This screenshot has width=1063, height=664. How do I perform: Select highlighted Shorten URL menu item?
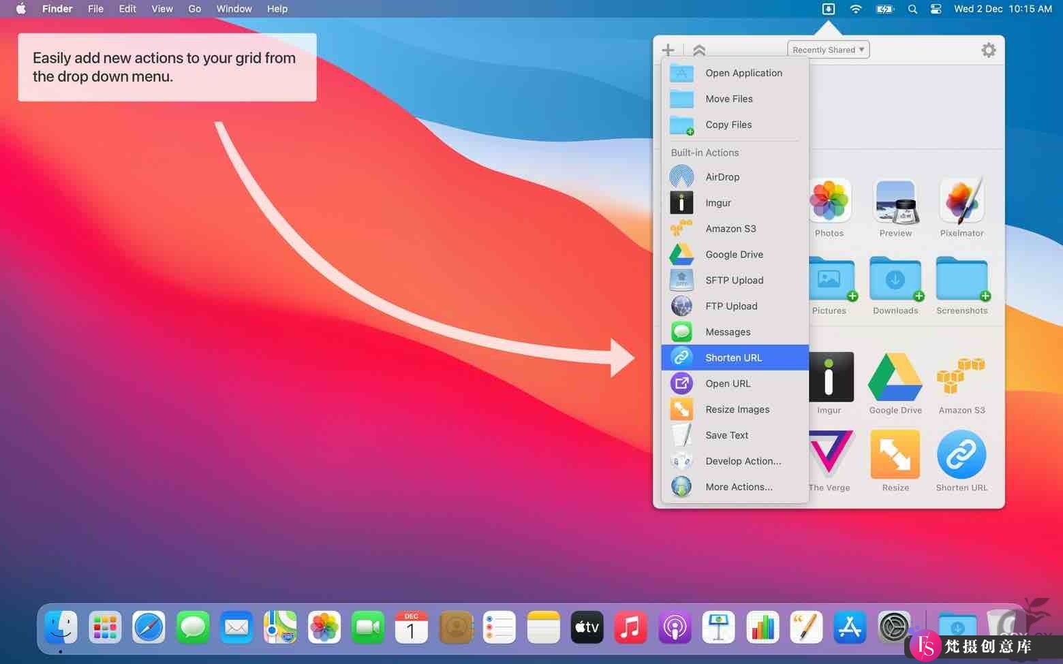point(735,358)
